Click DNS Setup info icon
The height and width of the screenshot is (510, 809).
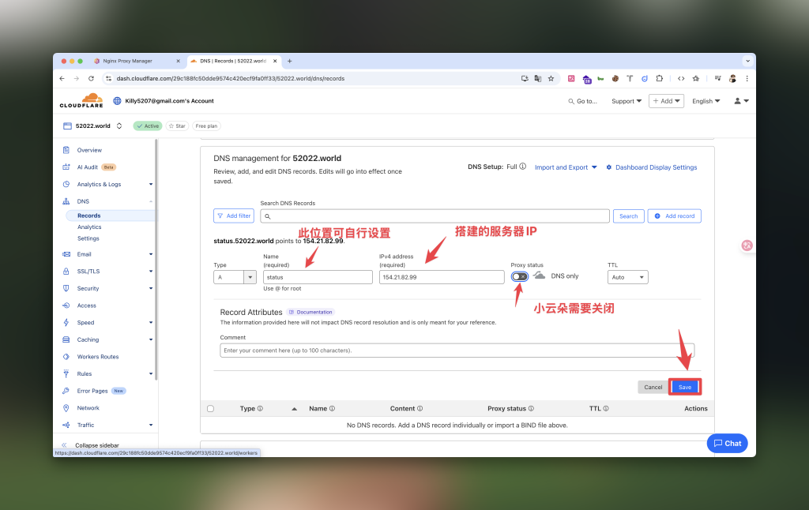(x=523, y=167)
